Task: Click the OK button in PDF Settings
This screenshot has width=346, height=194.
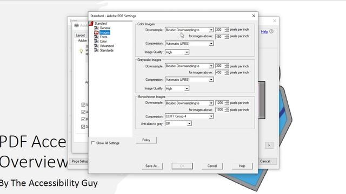Action: [182, 166]
